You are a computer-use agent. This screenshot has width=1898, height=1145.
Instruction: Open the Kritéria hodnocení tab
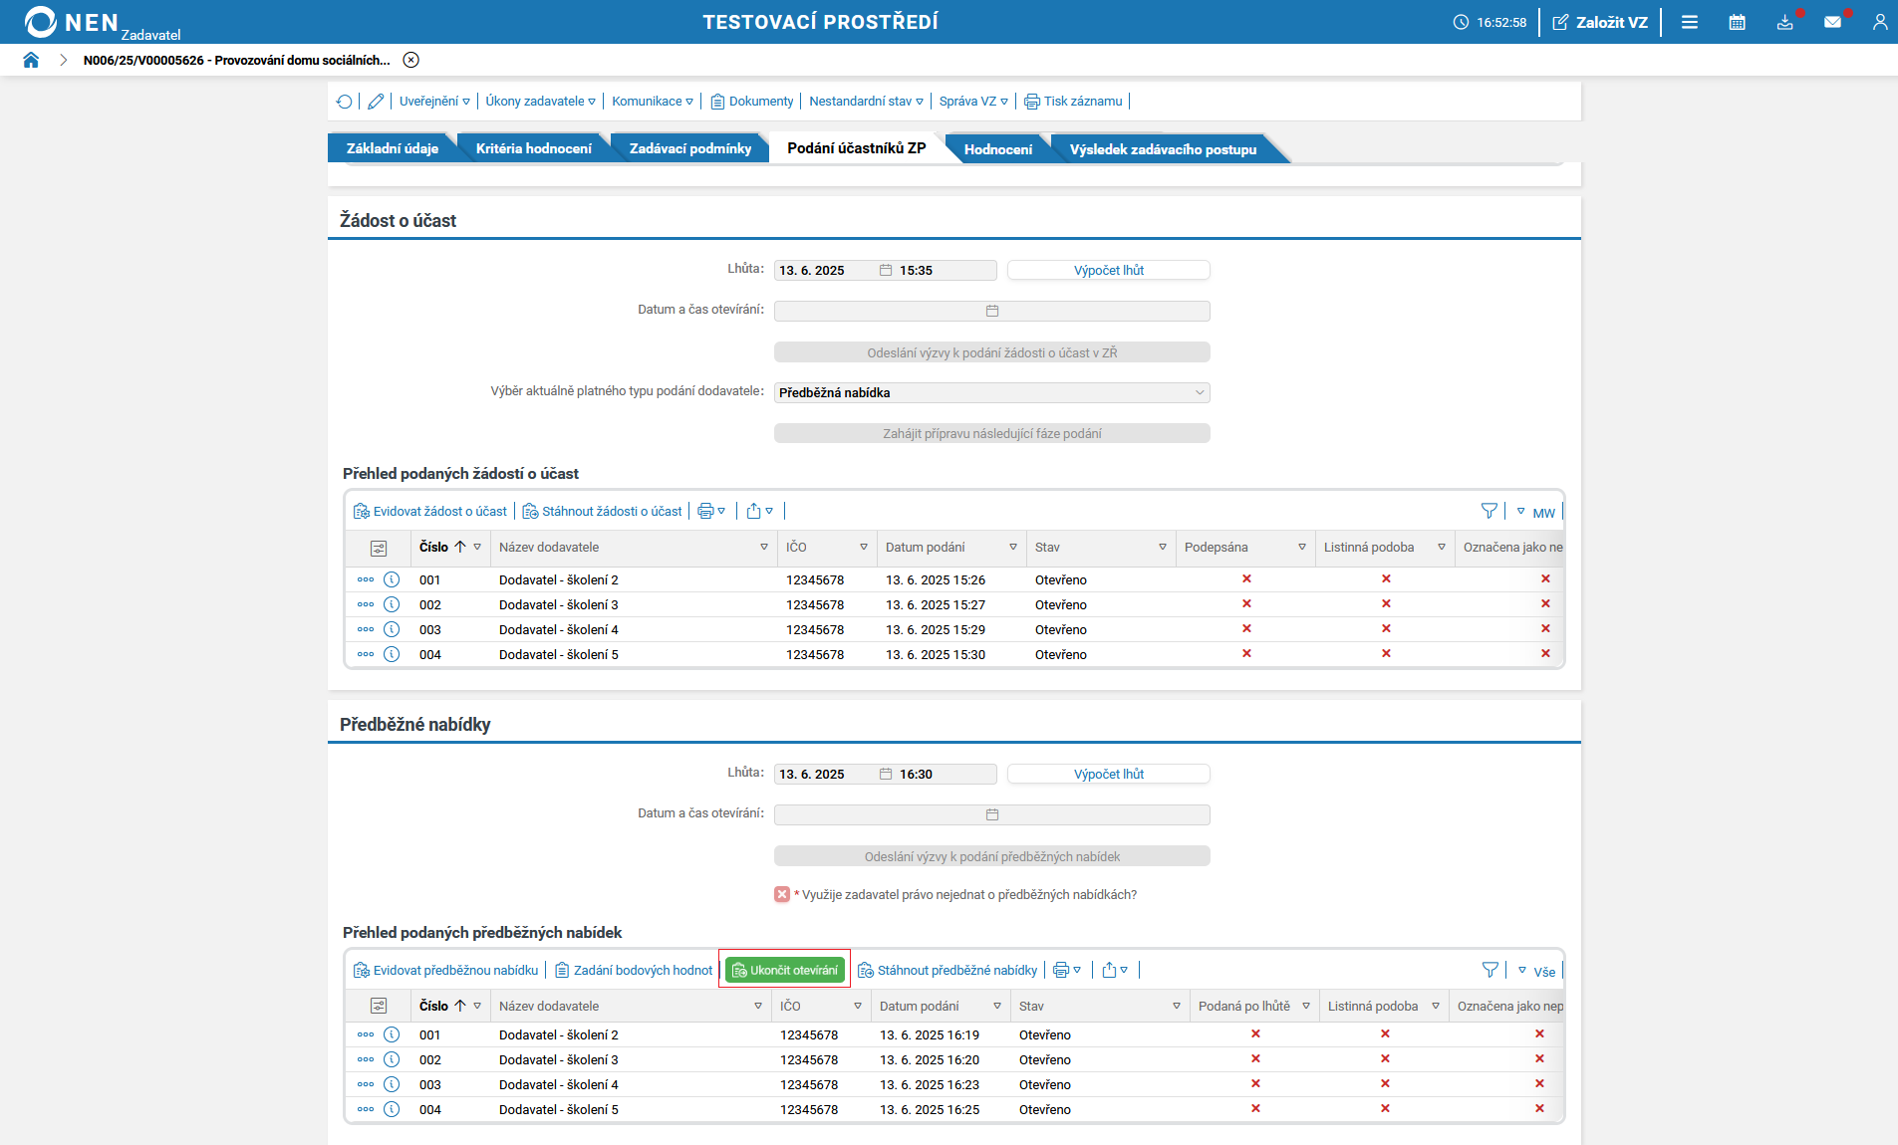pyautogui.click(x=533, y=148)
